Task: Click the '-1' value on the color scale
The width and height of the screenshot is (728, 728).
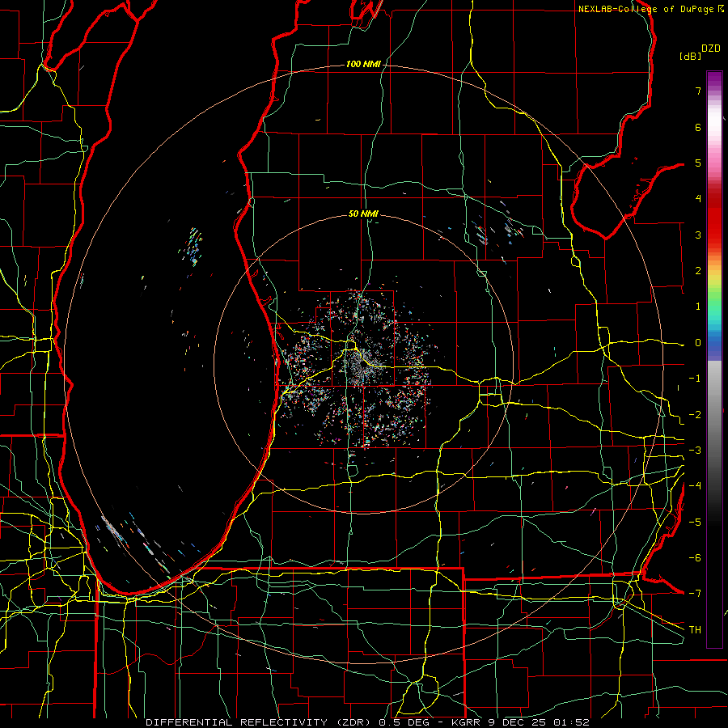Action: (695, 379)
